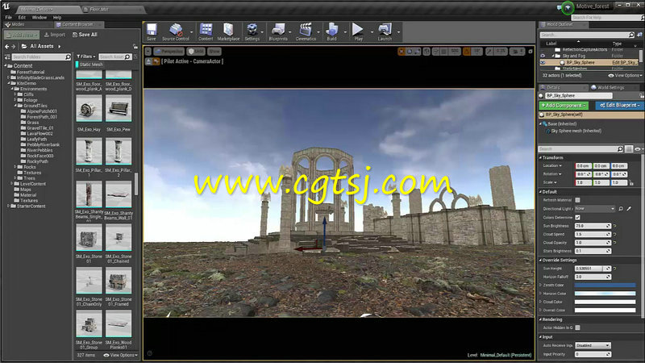The height and width of the screenshot is (363, 645).
Task: Collapse the Override Settings section
Action: click(540, 260)
